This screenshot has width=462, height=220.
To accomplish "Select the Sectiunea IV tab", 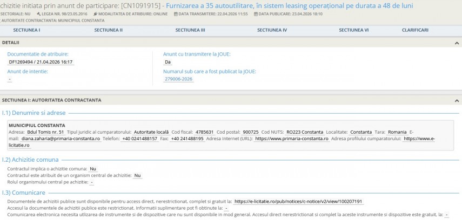I will [x=272, y=30].
